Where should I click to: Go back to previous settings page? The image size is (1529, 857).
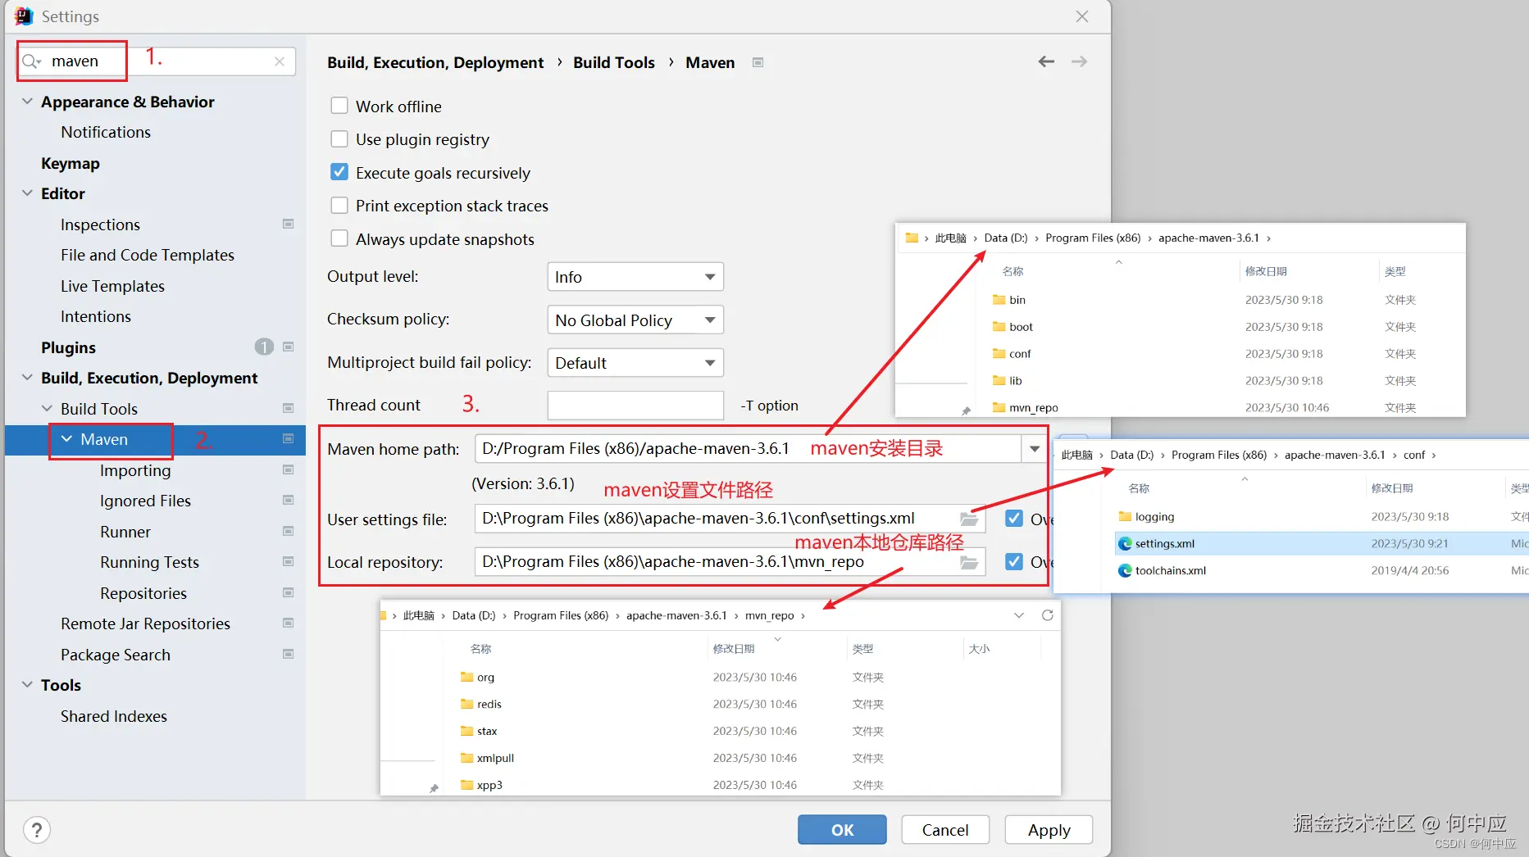point(1046,61)
